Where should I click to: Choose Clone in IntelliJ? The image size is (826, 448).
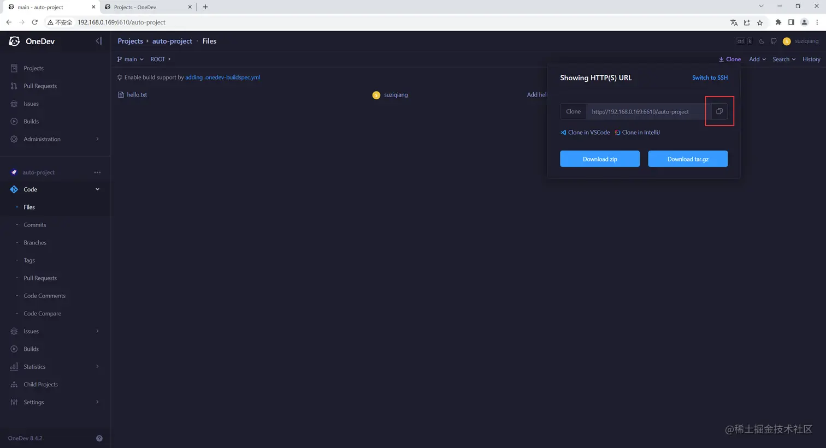click(637, 133)
